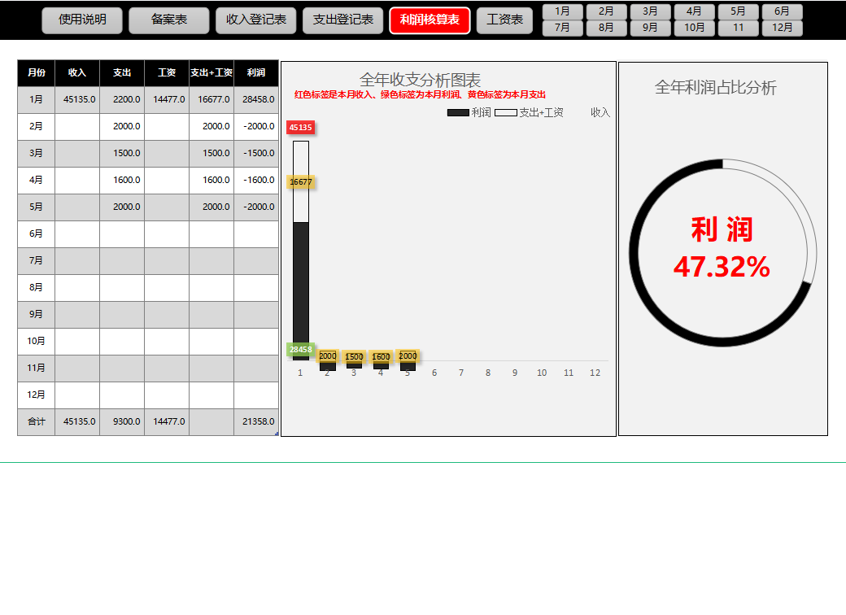This screenshot has width=846, height=615.
Task: Jump to the 3月 month button
Action: pos(650,11)
